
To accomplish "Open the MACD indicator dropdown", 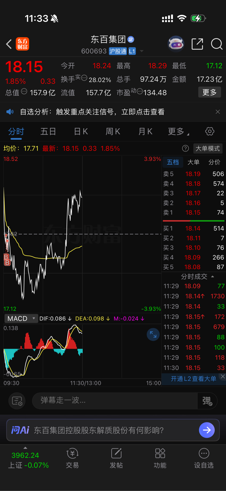I will point(21,318).
